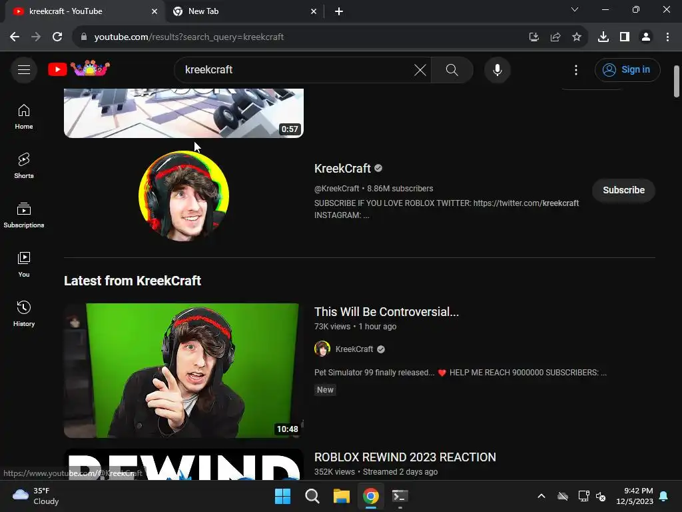Reload the YouTube page
Image resolution: width=682 pixels, height=512 pixels.
57,37
